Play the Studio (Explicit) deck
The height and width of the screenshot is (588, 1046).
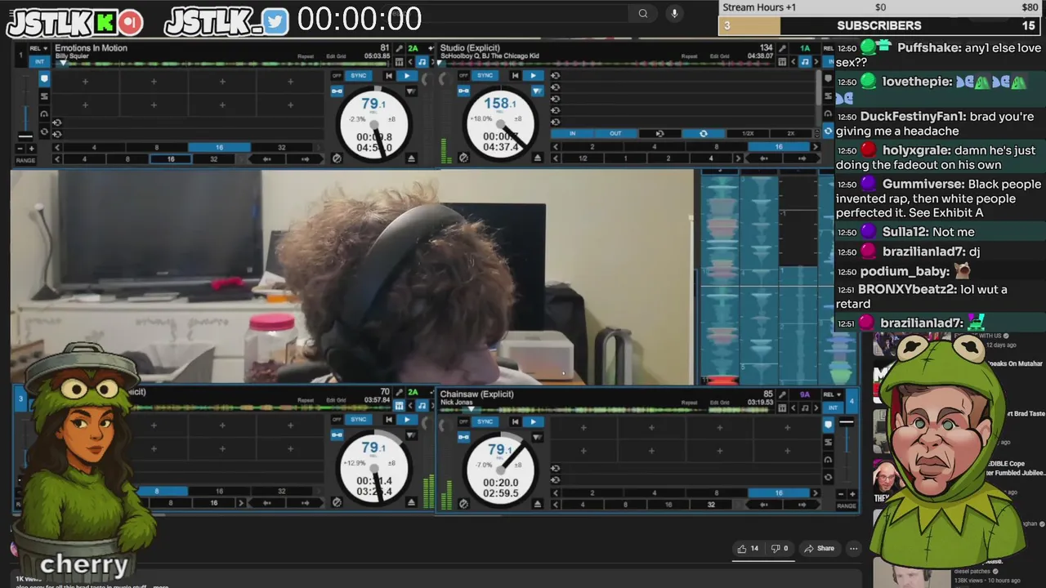click(534, 76)
